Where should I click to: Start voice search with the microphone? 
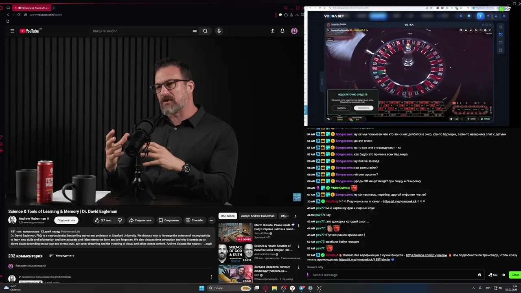(x=219, y=31)
